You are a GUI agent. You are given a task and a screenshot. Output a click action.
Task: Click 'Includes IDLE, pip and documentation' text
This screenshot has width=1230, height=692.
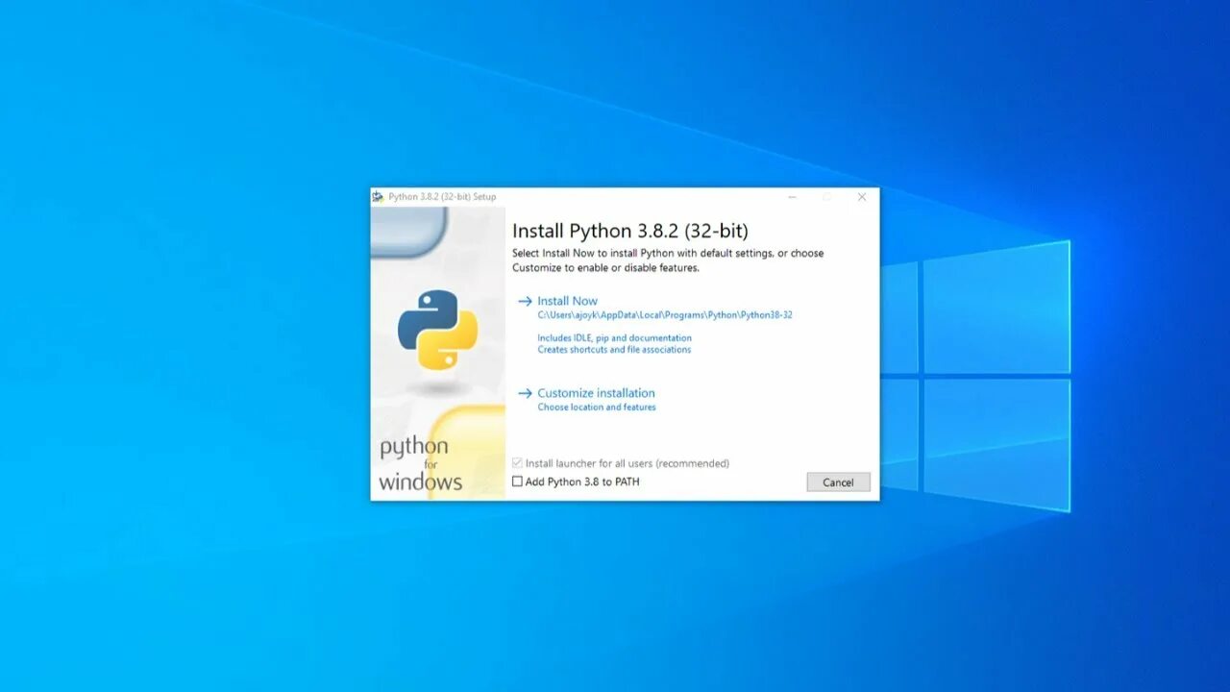pos(614,338)
